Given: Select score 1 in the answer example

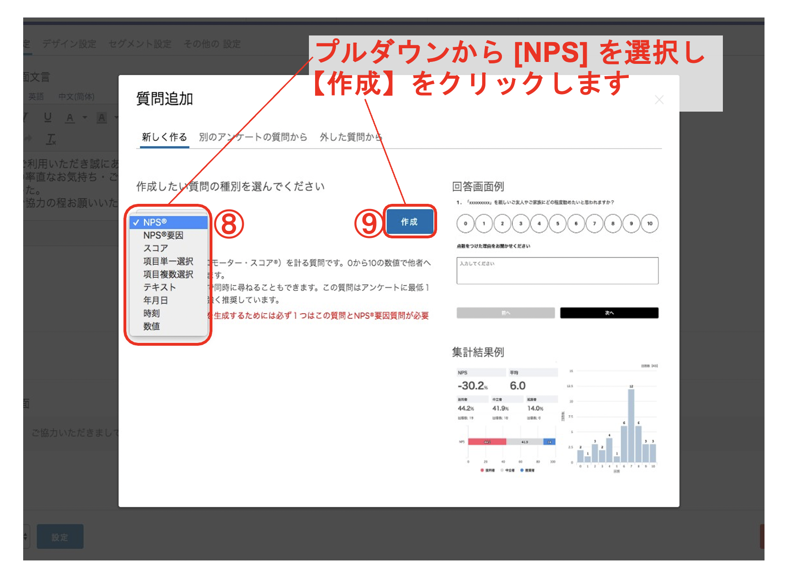Looking at the screenshot, I should (x=484, y=224).
